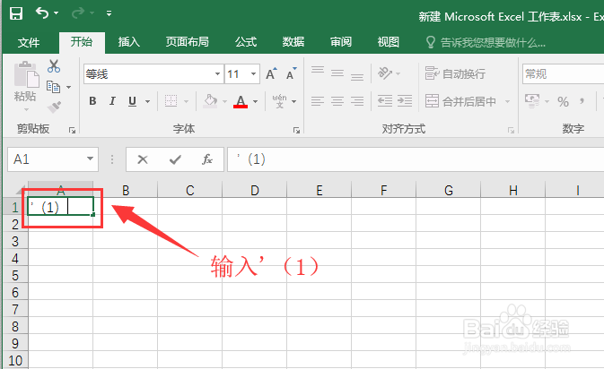Confirm the entry with the checkmark button
The image size is (604, 369).
175,159
